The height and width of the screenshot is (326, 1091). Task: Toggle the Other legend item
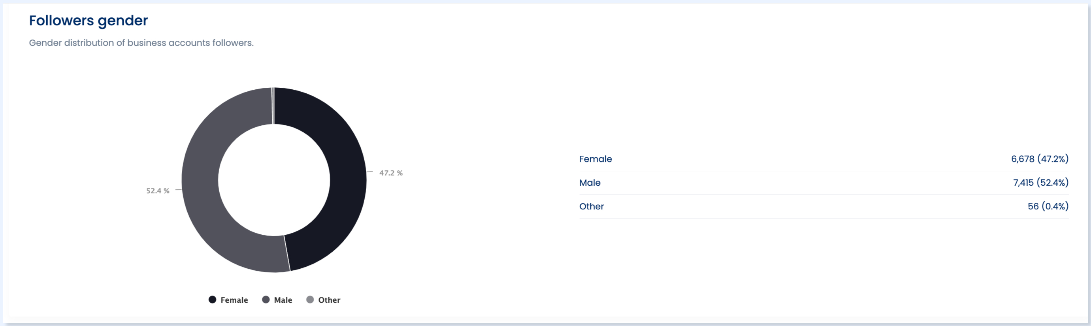tap(323, 300)
